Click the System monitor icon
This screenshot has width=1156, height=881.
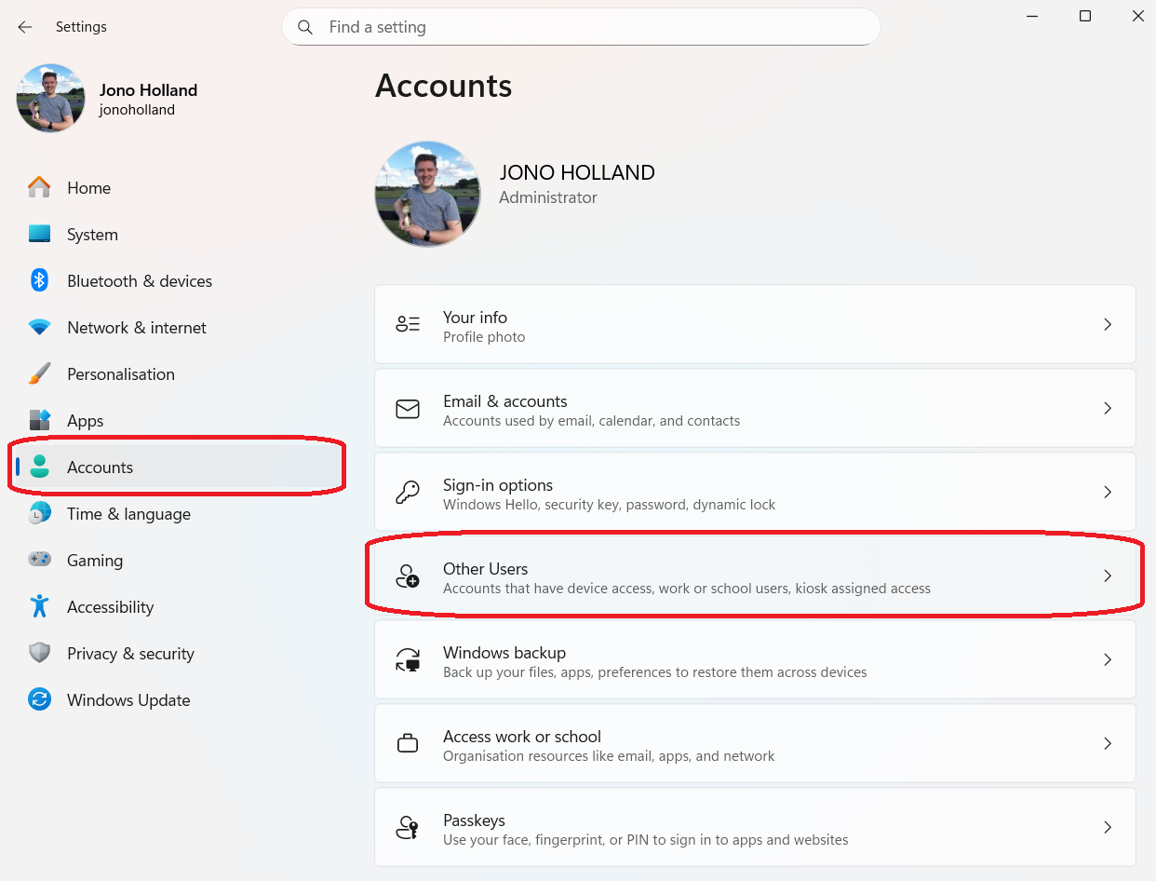click(x=39, y=234)
